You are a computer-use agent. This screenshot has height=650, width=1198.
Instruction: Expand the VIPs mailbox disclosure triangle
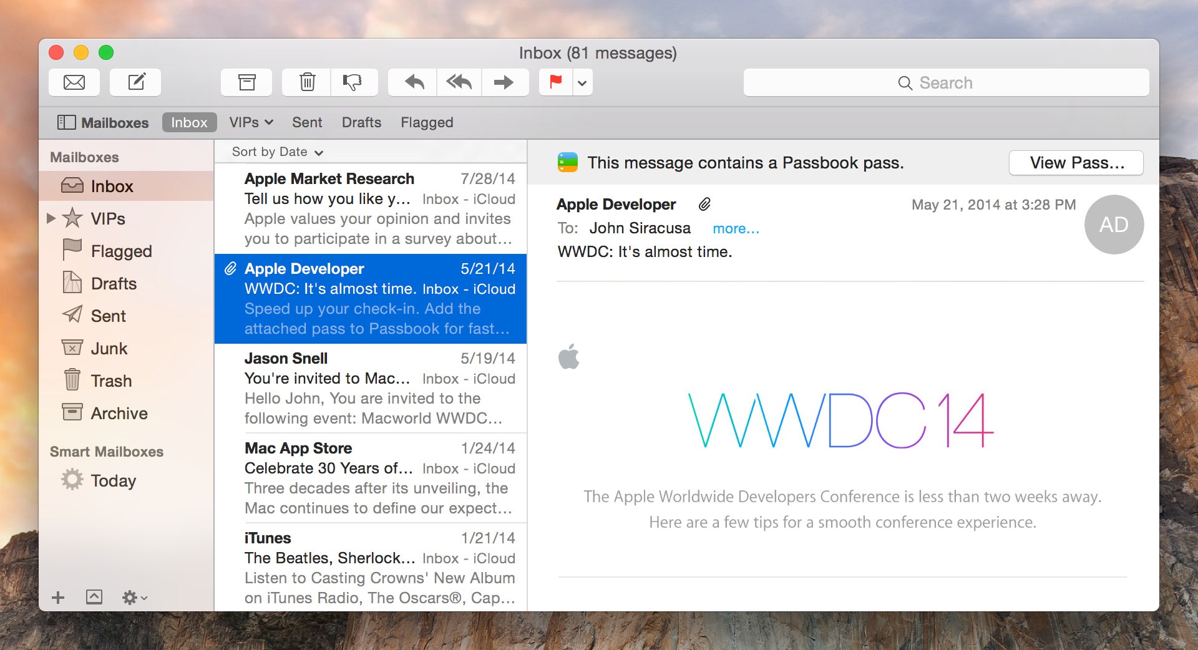click(51, 218)
